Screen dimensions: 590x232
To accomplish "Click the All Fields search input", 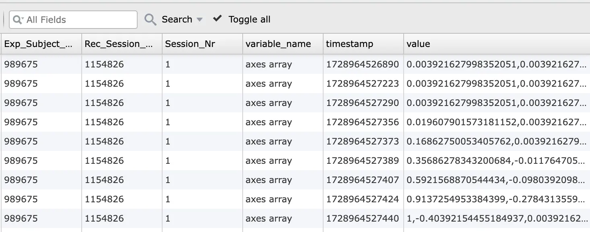I will [x=73, y=20].
